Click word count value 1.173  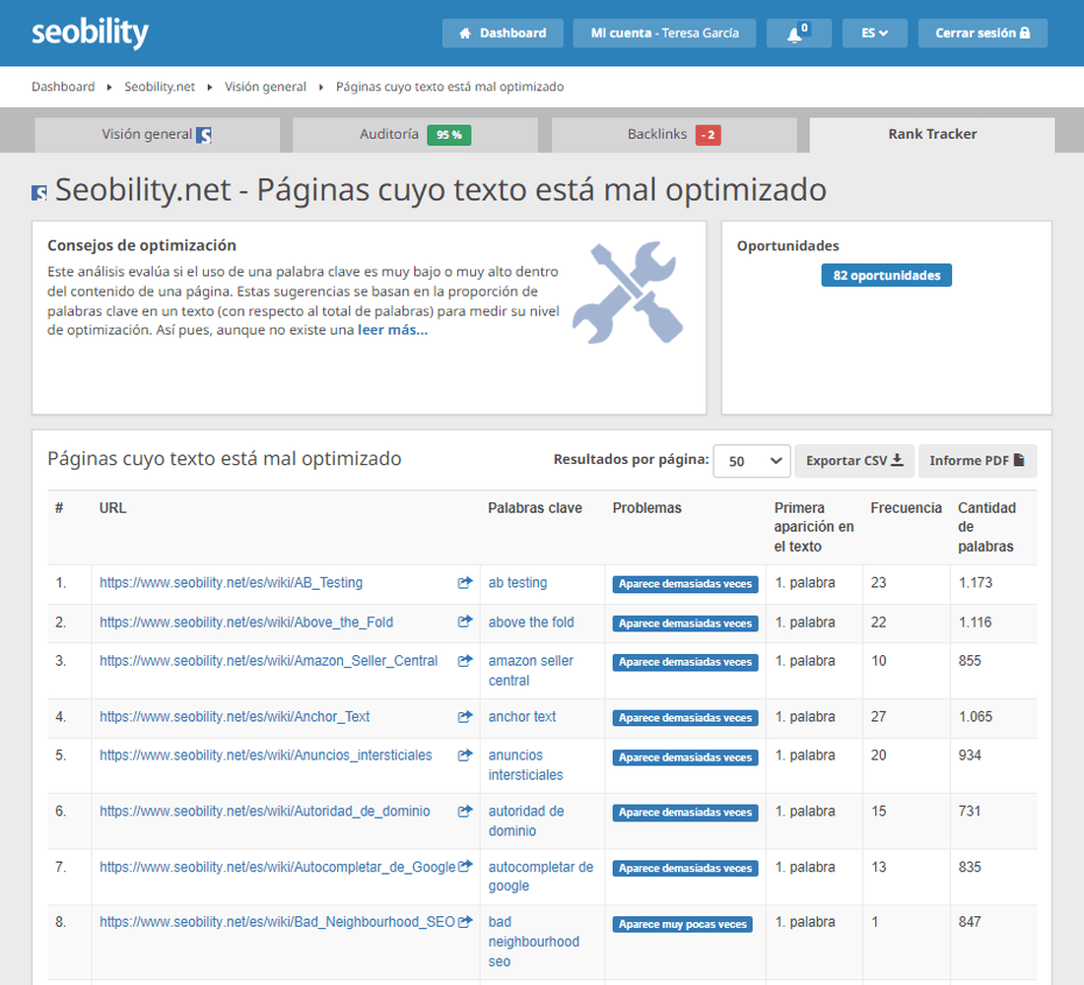pos(976,583)
